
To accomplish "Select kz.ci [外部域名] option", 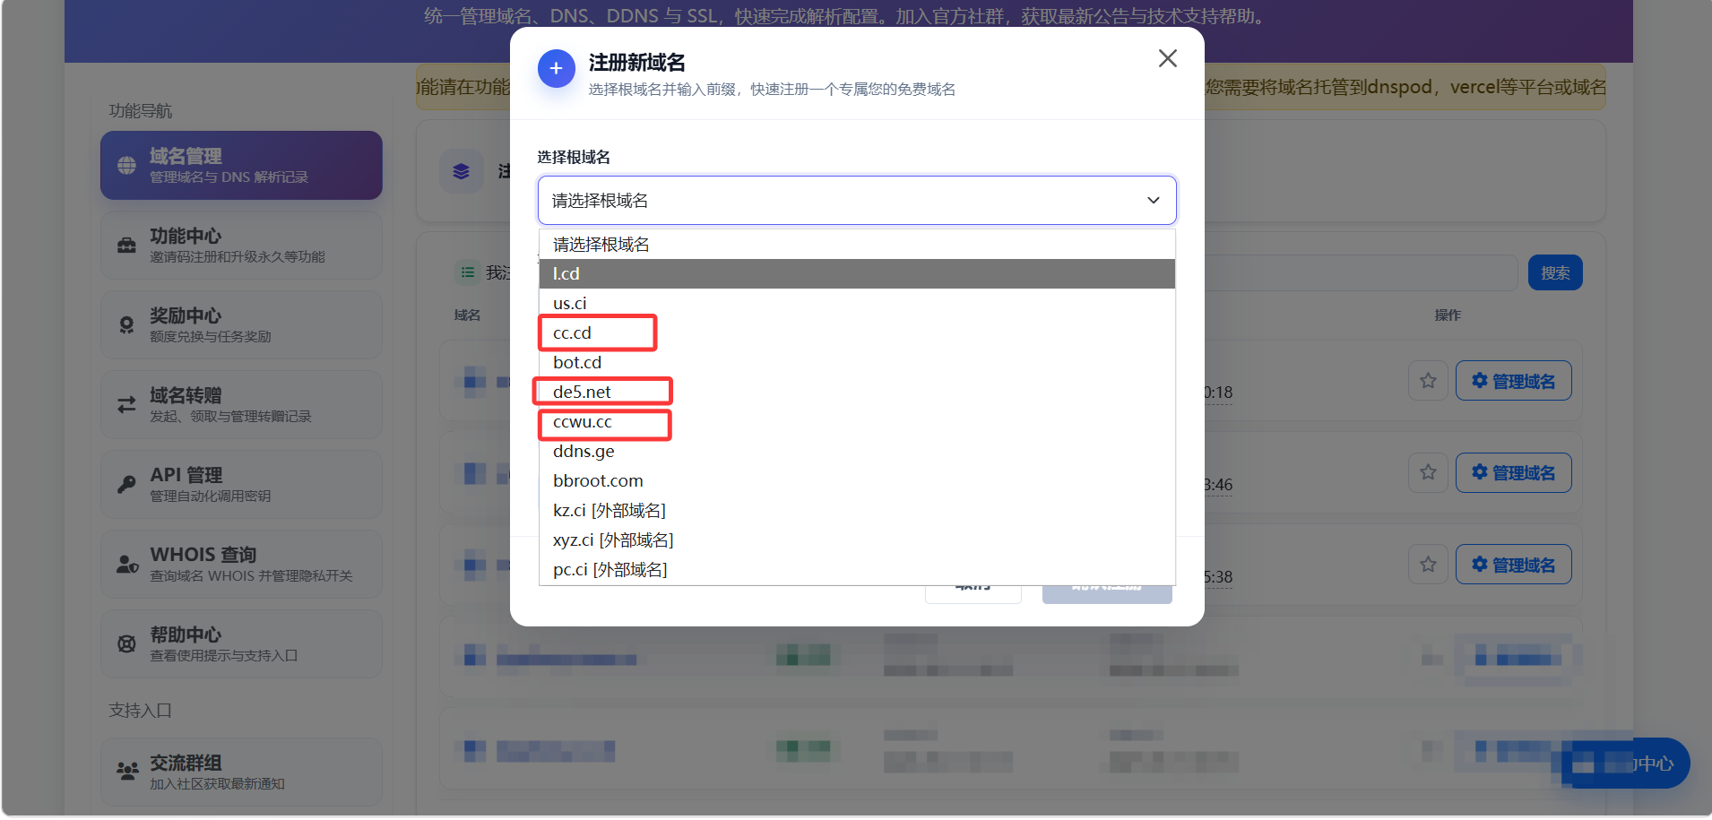I will [857, 510].
